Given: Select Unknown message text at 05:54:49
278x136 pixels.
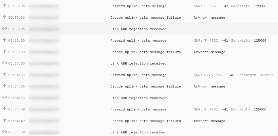Looking at the screenshot, I should coord(209,121).
